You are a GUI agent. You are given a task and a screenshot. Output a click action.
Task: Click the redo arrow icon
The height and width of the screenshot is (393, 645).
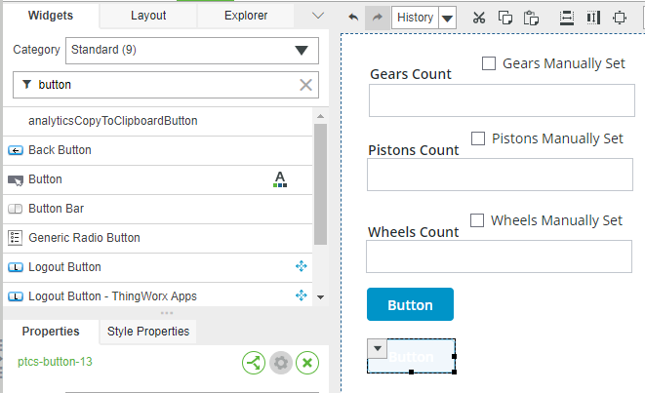[378, 18]
